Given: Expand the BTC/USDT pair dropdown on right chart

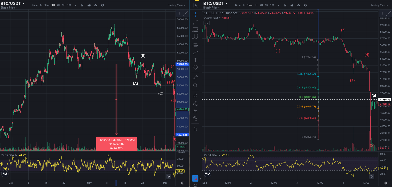Looking at the screenshot, I should tap(226, 4).
